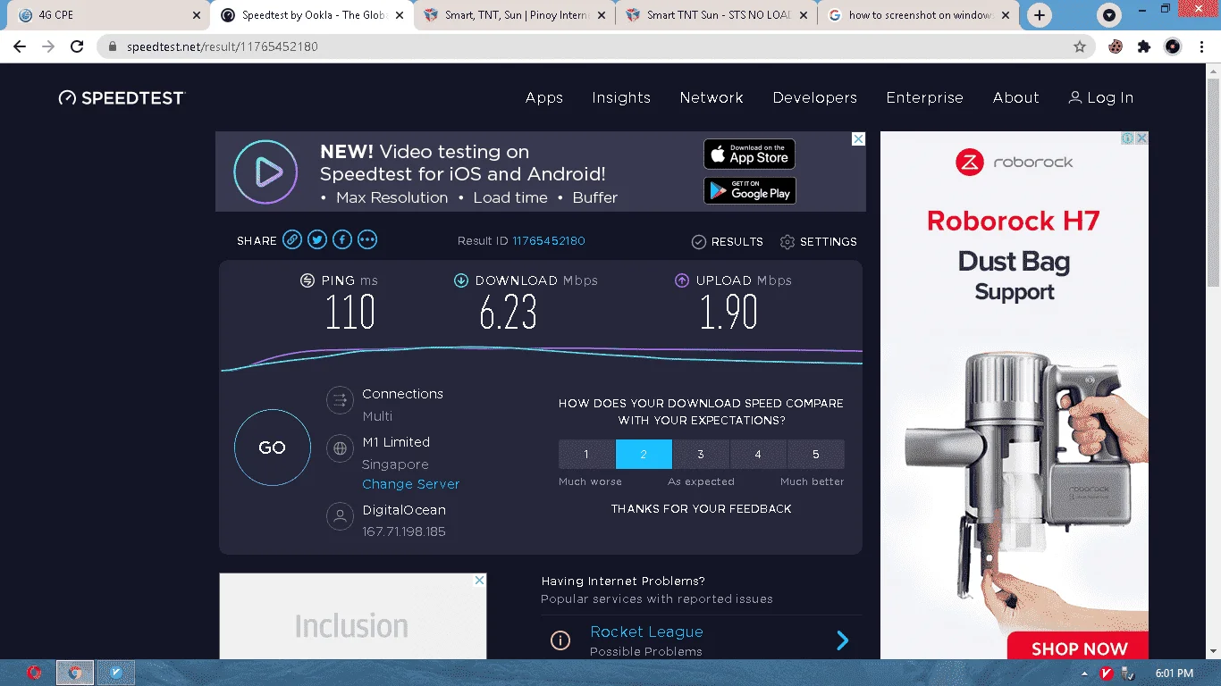1221x686 pixels.
Task: Open the browser profile avatar
Action: 1173,46
